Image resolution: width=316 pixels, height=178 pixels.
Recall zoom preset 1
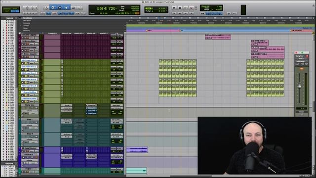24,13
